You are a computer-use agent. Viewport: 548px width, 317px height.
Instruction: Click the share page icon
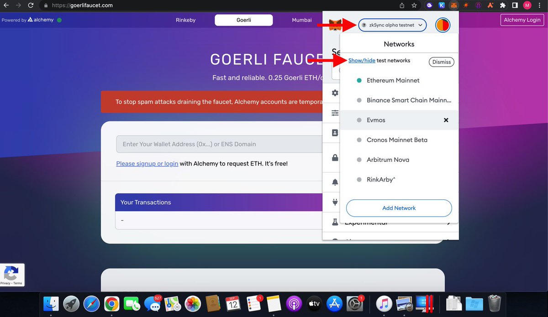[x=402, y=5]
